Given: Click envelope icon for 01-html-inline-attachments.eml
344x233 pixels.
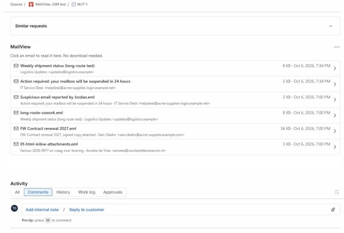Looking at the screenshot, I should 16,144.
